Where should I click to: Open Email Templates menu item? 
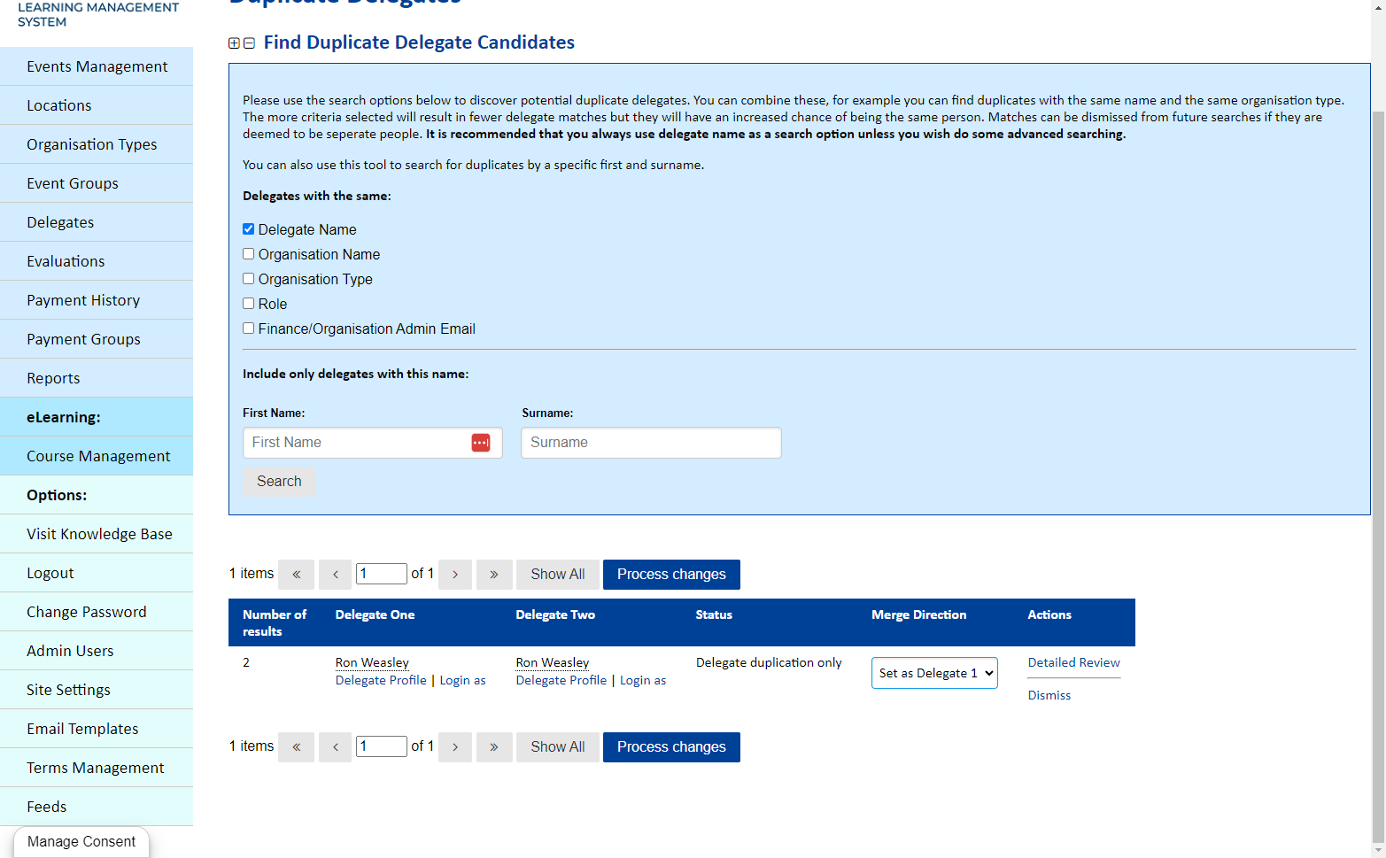[x=97, y=729]
